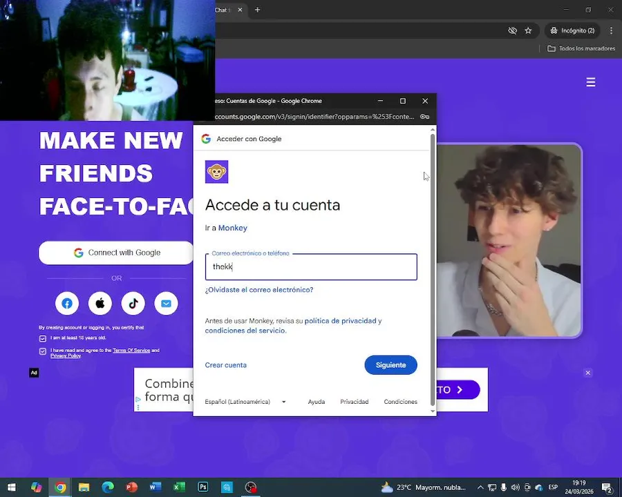Viewport: 622px width, 497px height.
Task: Open the Incógnito (2) profile button
Action: click(x=573, y=30)
